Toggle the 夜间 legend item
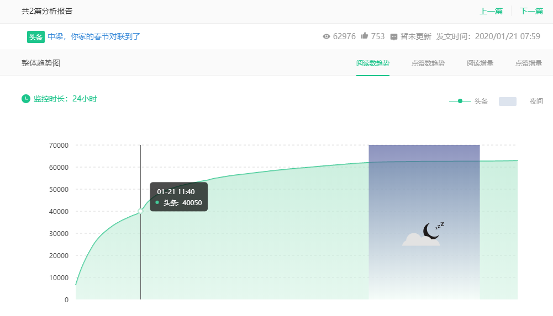553x316 pixels. pos(536,101)
